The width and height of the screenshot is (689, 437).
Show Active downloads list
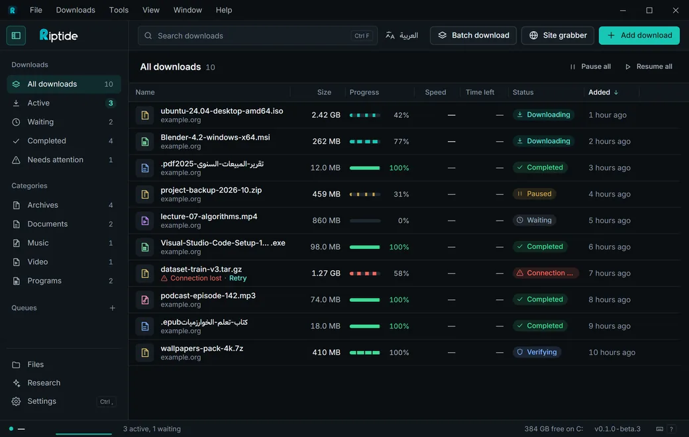[64, 103]
